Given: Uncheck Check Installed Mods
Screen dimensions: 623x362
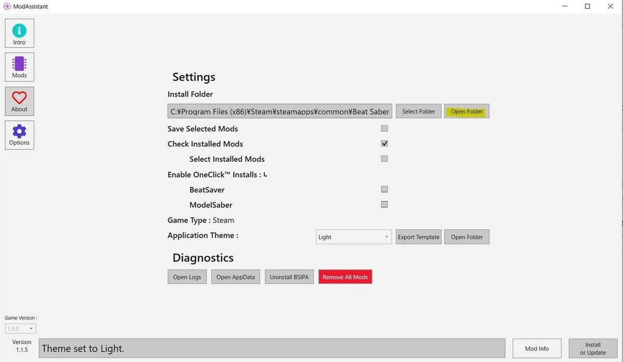Looking at the screenshot, I should pos(384,143).
